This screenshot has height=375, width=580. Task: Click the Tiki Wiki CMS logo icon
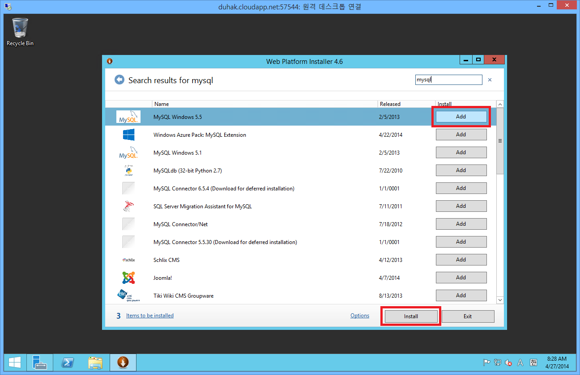coord(128,295)
